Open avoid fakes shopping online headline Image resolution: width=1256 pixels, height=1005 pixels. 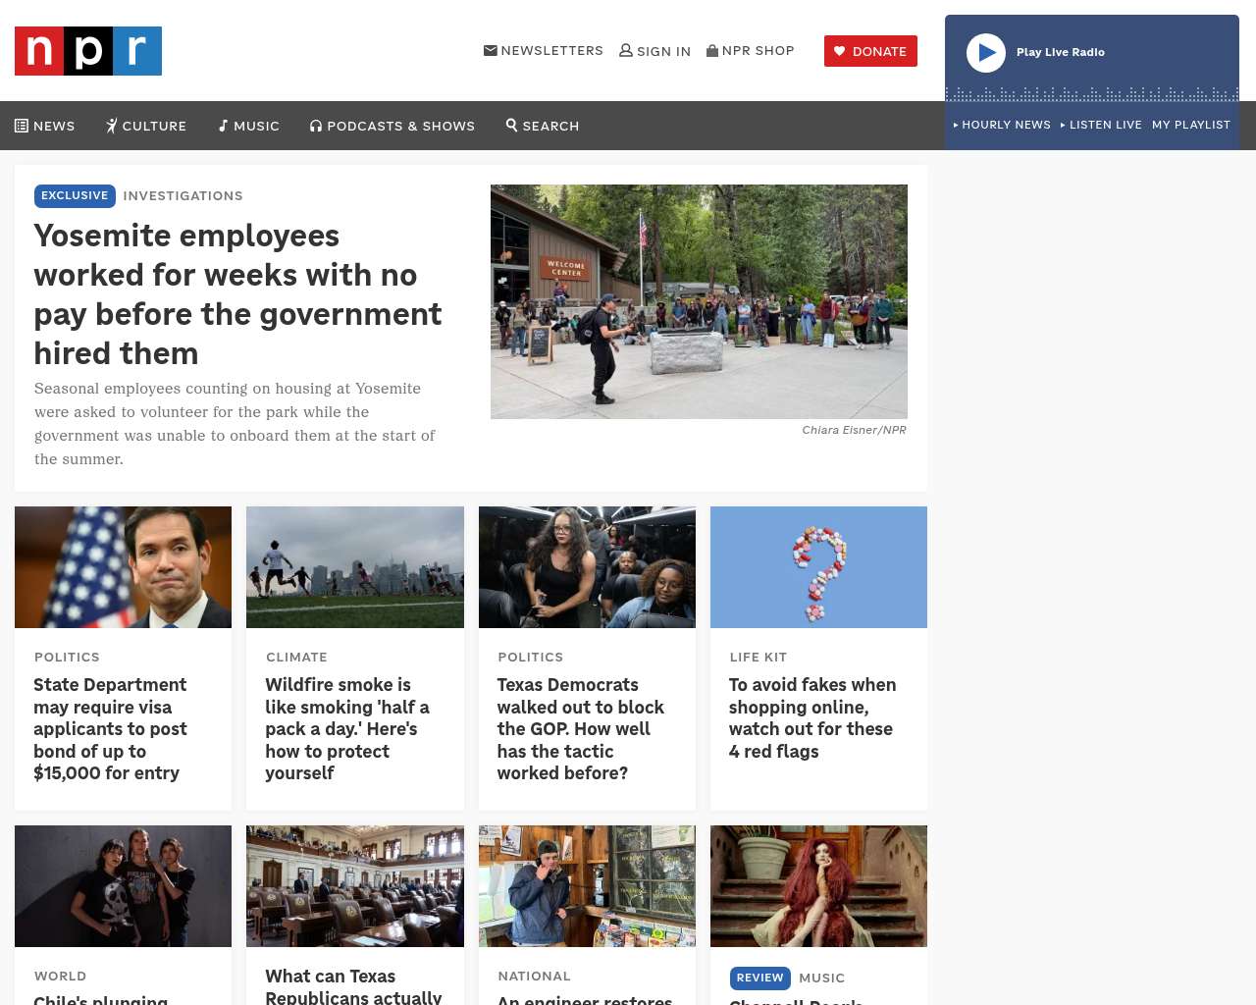click(x=812, y=717)
